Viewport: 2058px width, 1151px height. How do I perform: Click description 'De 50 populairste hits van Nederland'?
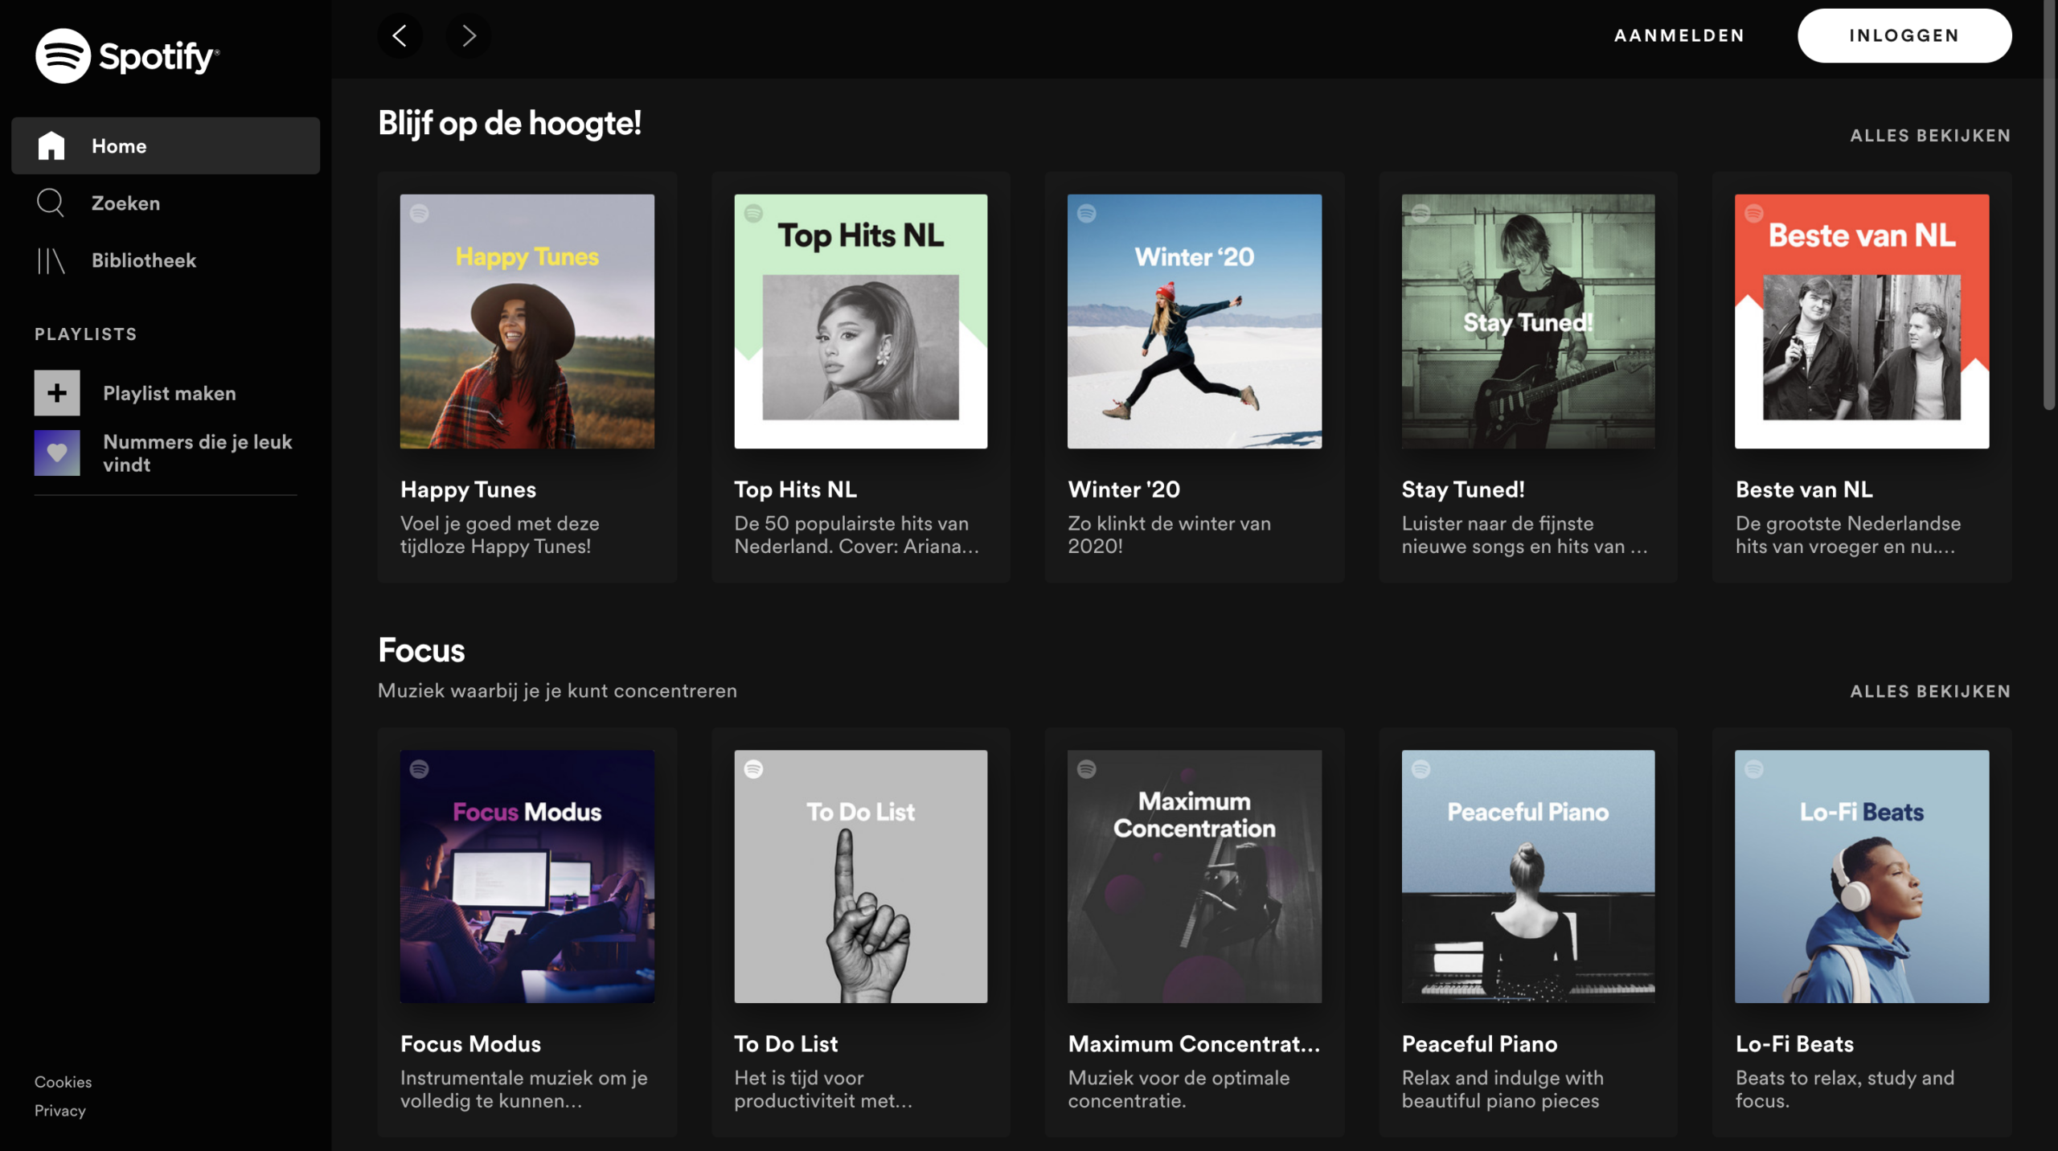[x=856, y=535]
